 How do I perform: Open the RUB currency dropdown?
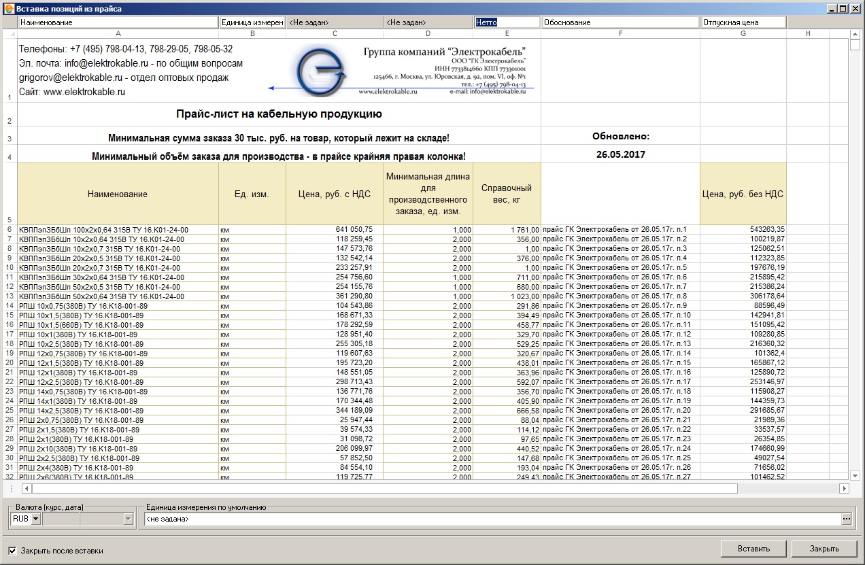pyautogui.click(x=36, y=519)
